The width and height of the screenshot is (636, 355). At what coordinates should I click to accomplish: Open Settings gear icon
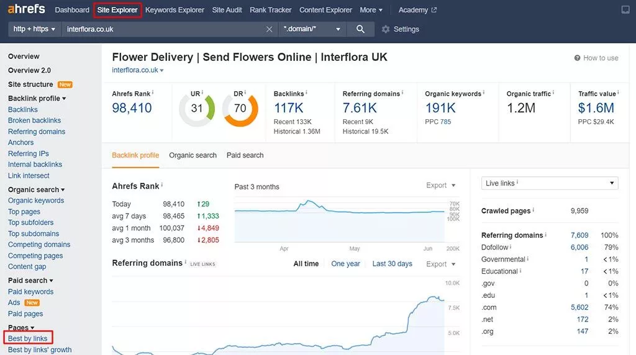(x=386, y=29)
